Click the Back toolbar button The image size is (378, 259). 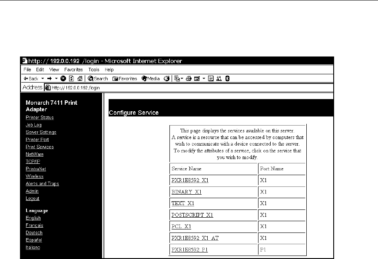point(31,79)
